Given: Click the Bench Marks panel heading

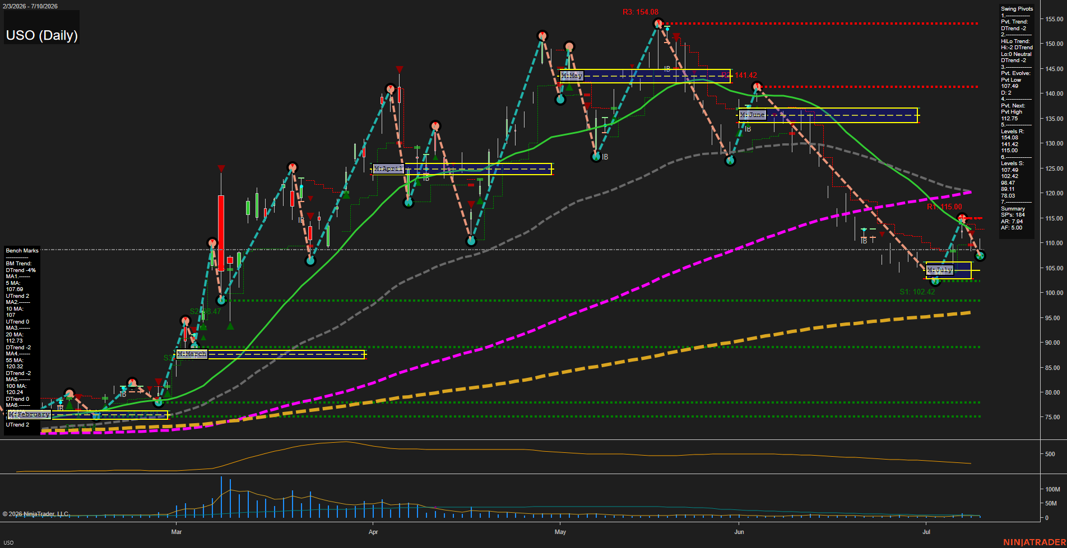Looking at the screenshot, I should (22, 251).
